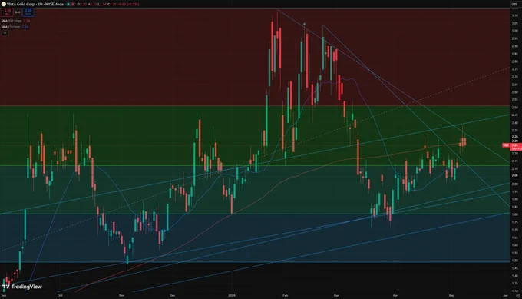Viewport: 522px width, 299px height.
Task: Open the Vista Gold Corp symbol title
Action: coord(35,5)
